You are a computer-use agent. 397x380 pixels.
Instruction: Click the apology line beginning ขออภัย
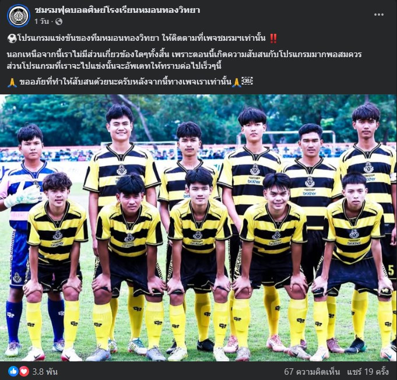(x=125, y=82)
